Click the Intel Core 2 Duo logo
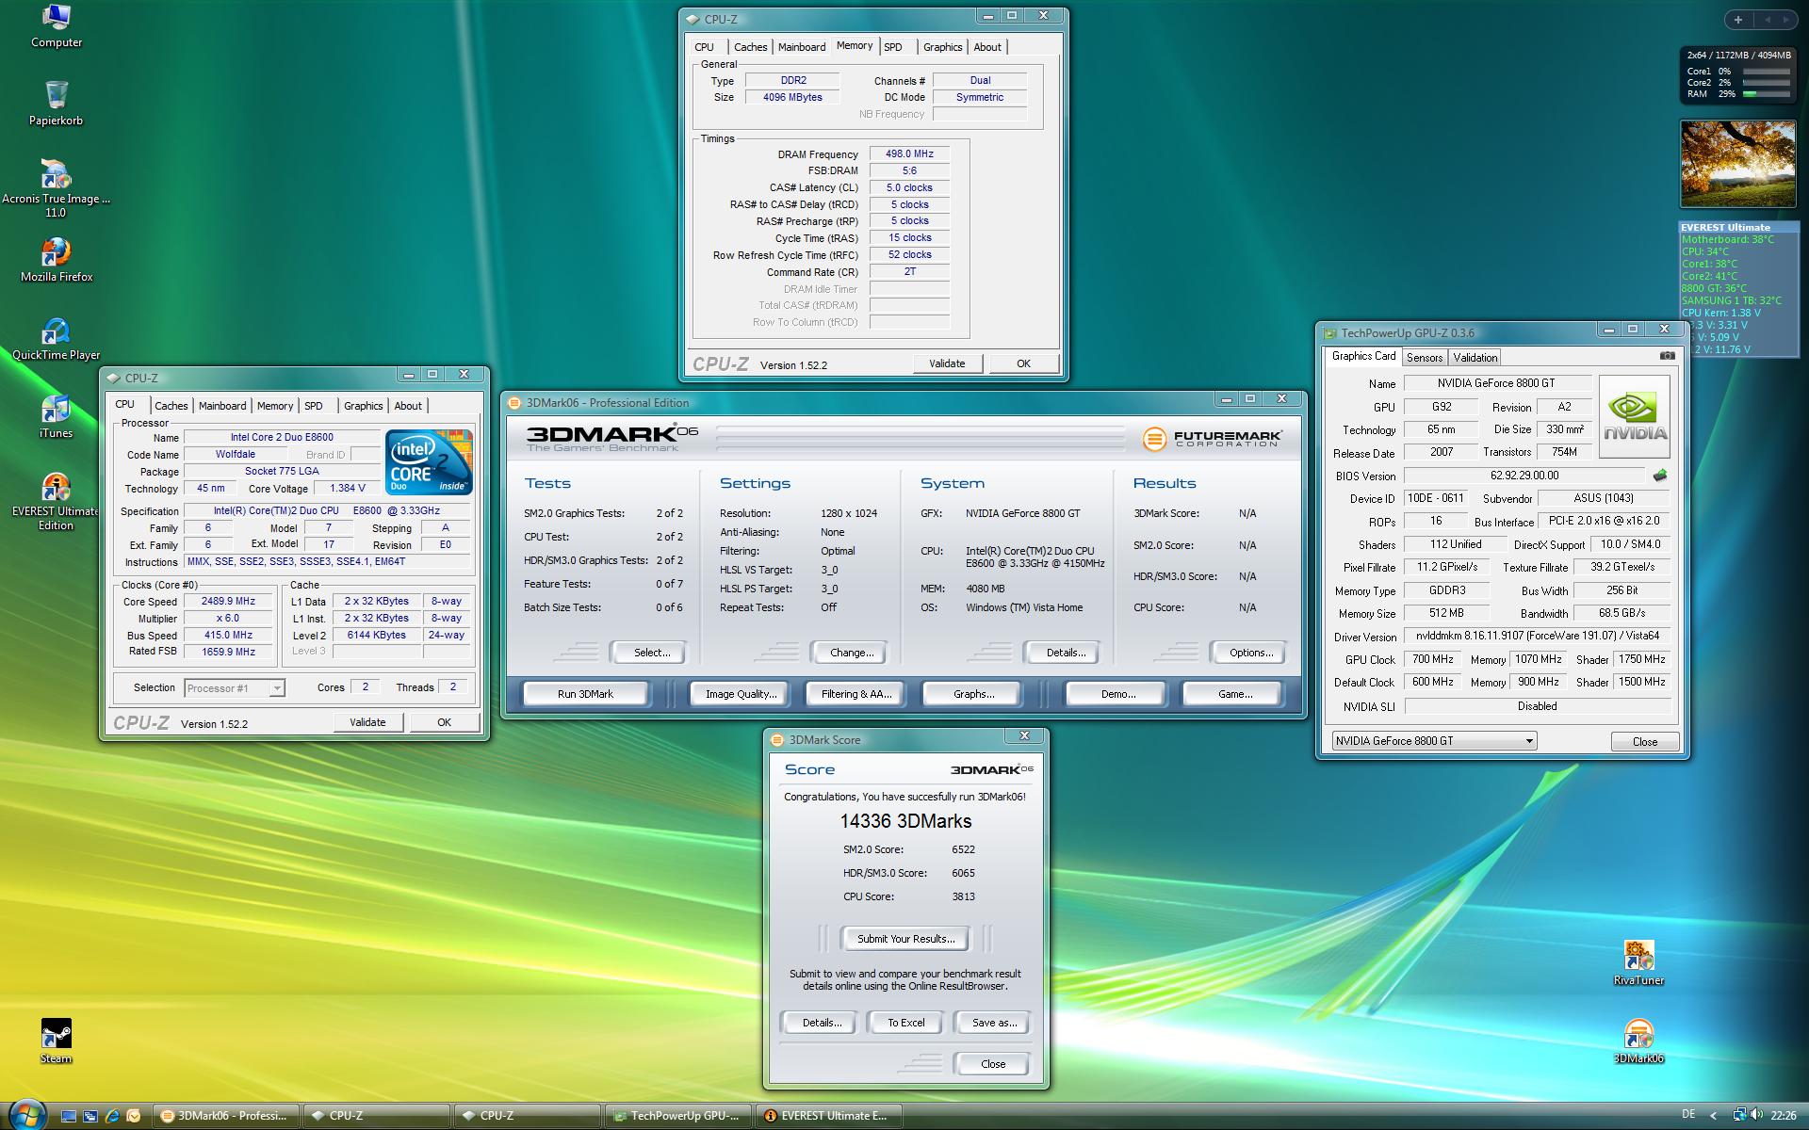 pyautogui.click(x=429, y=462)
